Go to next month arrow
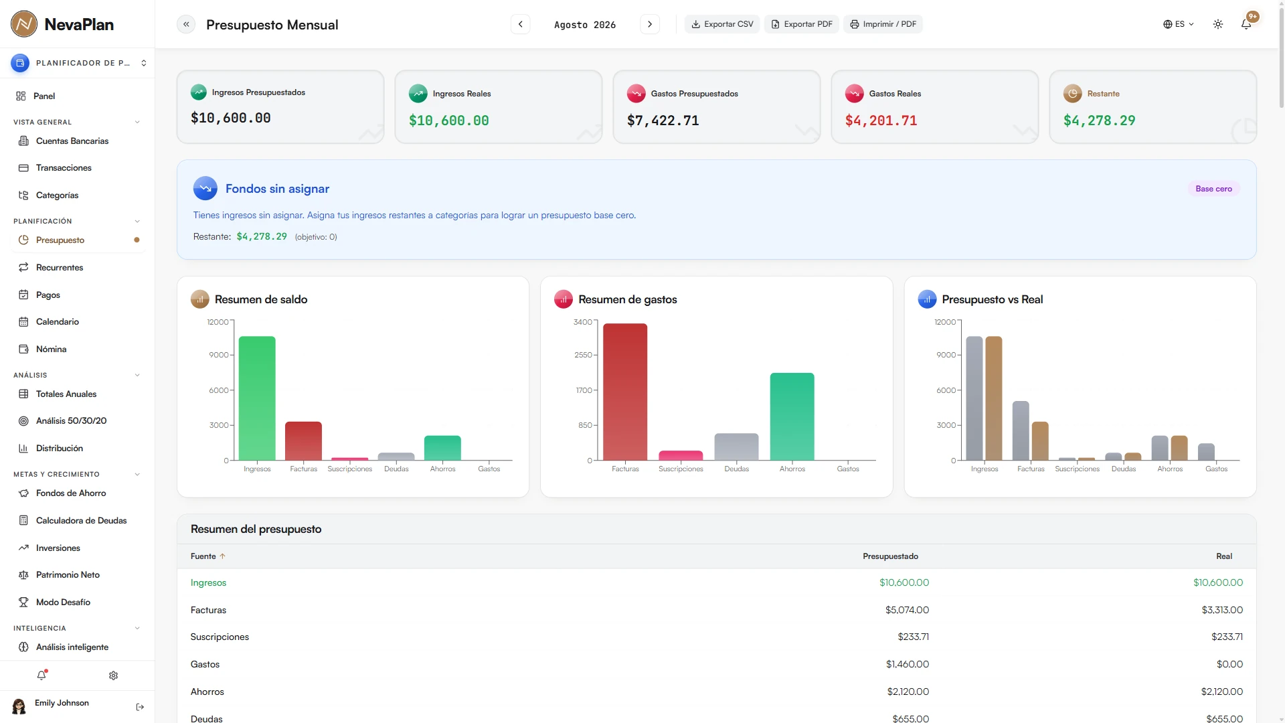Screen dimensions: 1285x723 tap(650, 25)
